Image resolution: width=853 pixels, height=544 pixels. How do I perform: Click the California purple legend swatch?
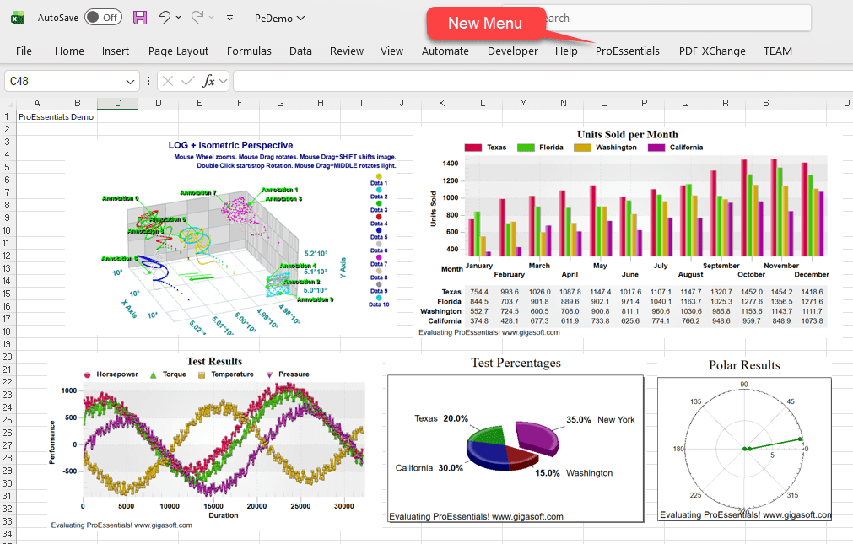(x=656, y=148)
